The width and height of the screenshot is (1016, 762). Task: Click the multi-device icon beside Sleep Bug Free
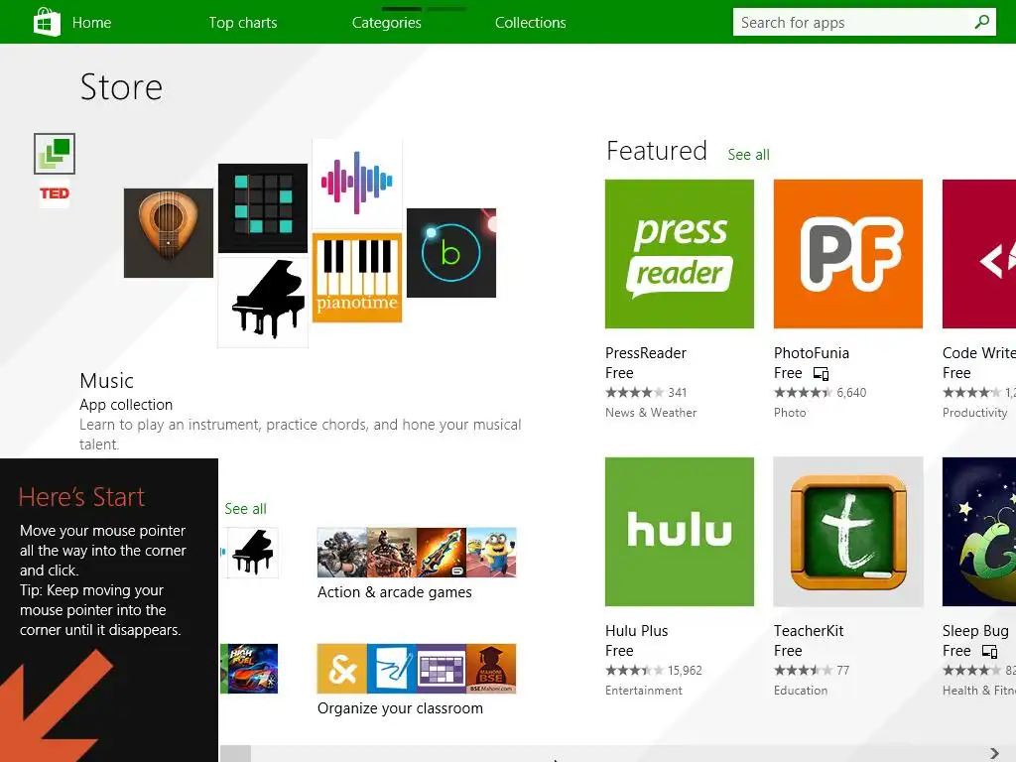[989, 652]
